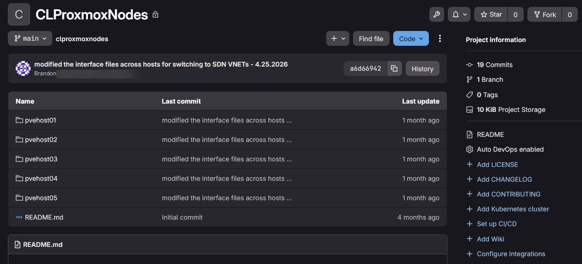View the star count of 0
The height and width of the screenshot is (264, 582).
point(515,14)
